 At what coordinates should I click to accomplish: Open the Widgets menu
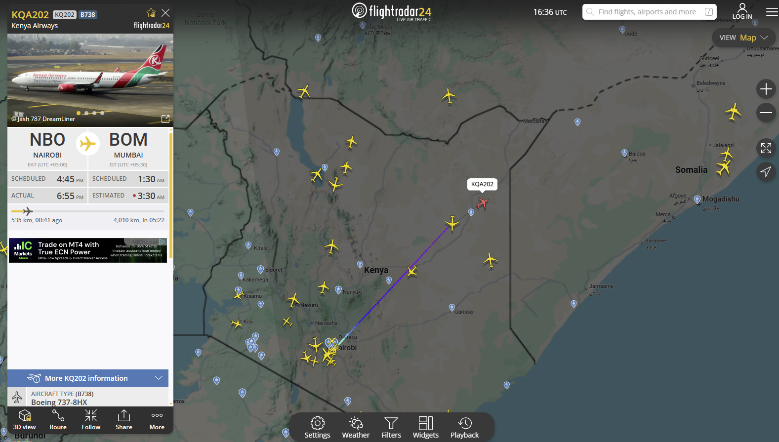pyautogui.click(x=425, y=427)
